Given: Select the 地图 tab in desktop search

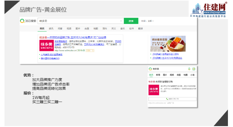Looking at the screenshot, I should coord(95,29).
